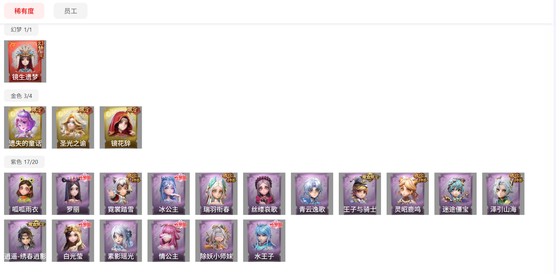The width and height of the screenshot is (556, 274).
Task: Pick the 灵昭鹿鸣 character card
Action: [x=408, y=194]
